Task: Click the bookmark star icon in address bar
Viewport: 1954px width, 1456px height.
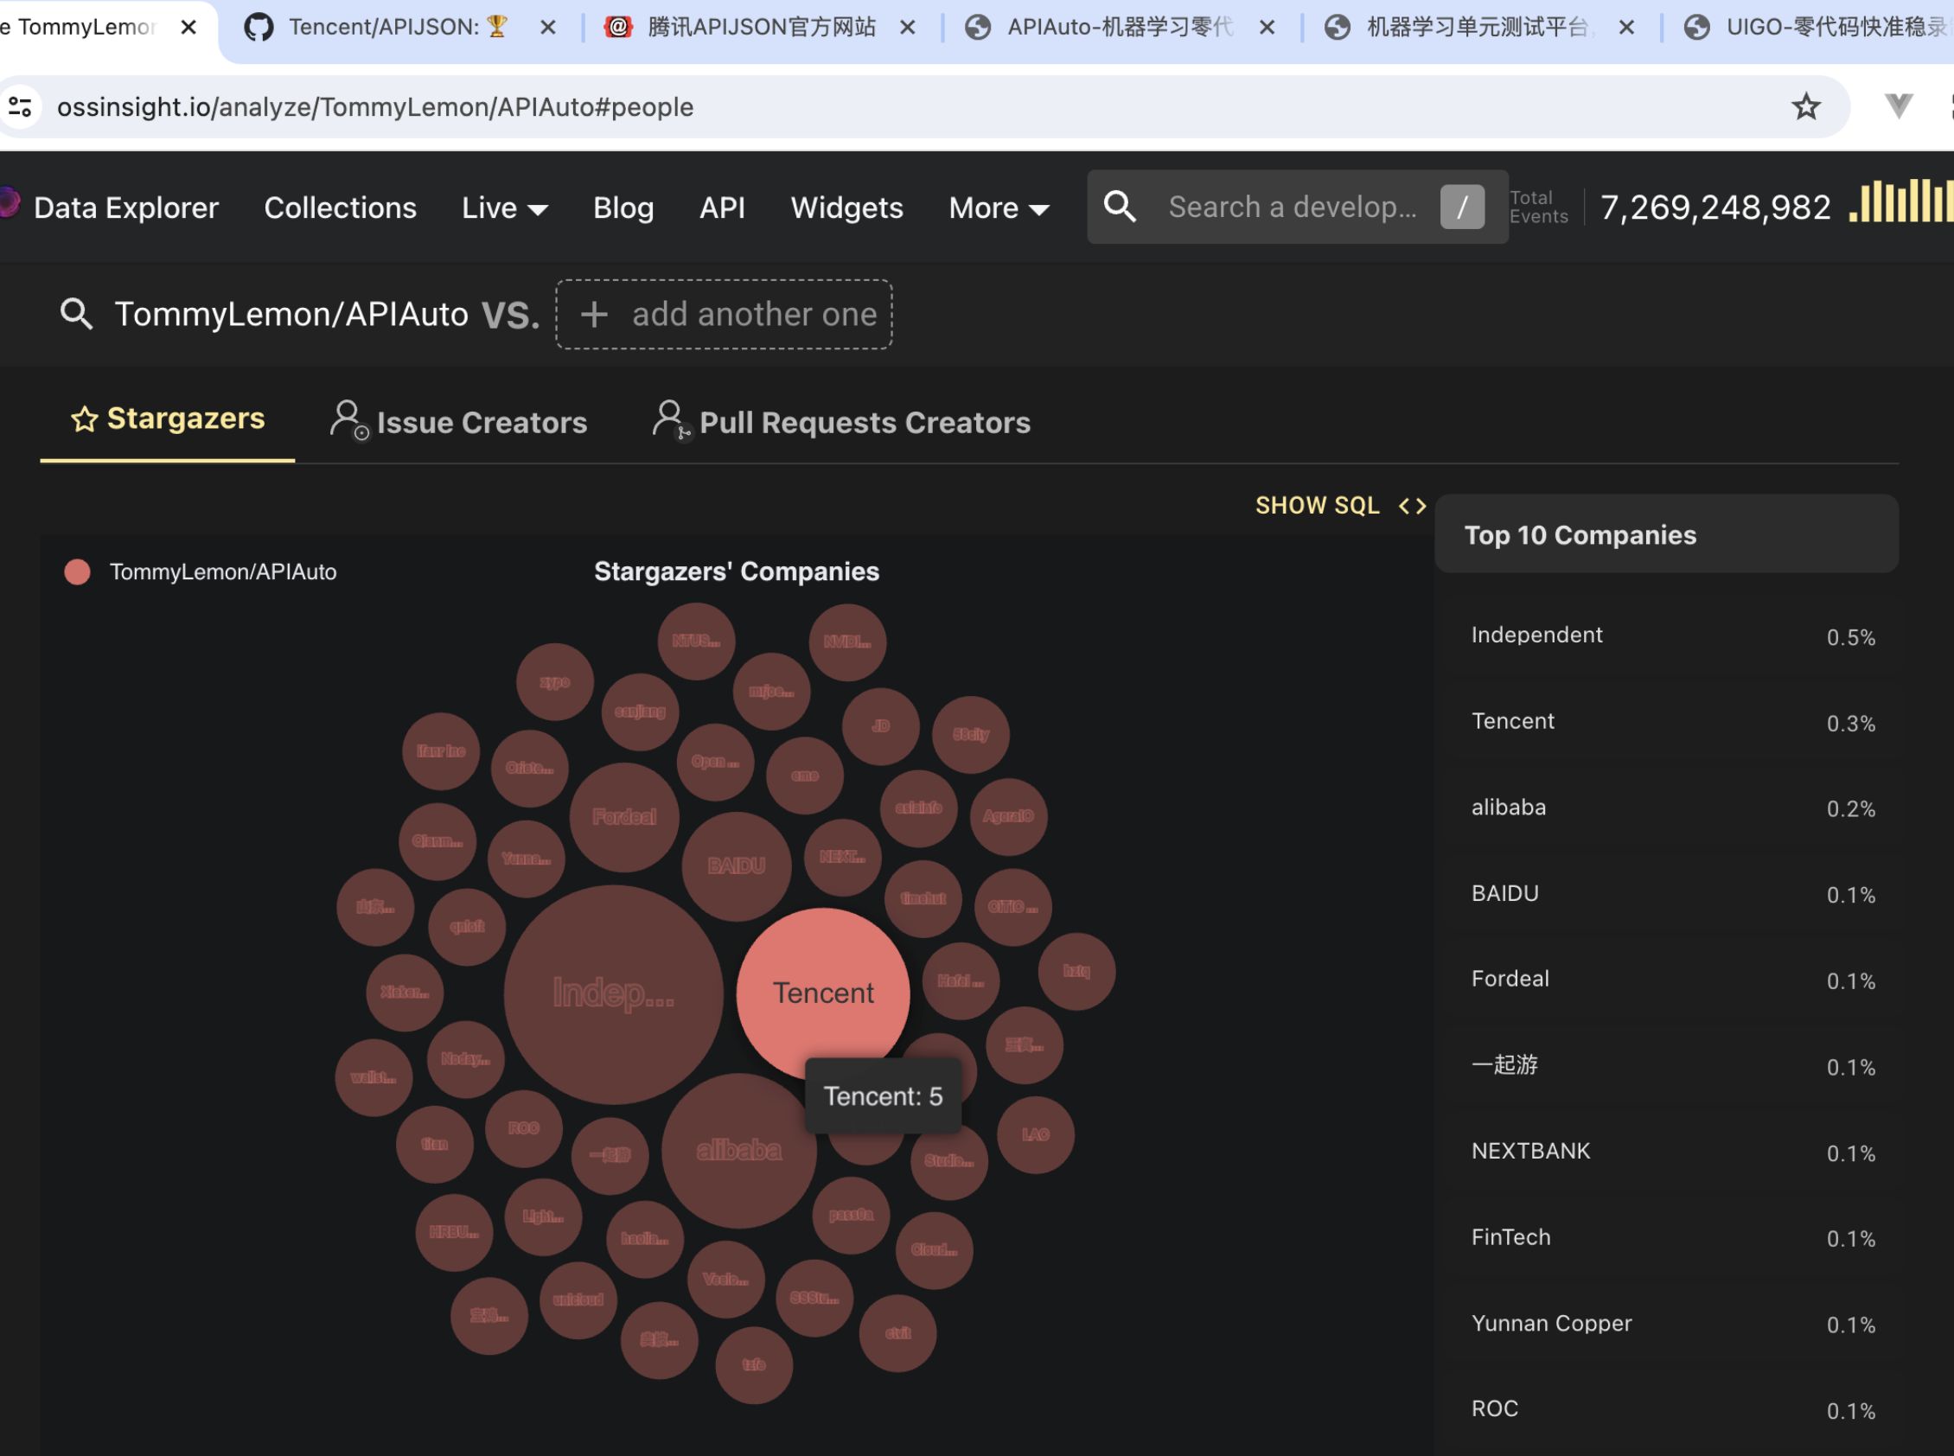Action: point(1805,106)
